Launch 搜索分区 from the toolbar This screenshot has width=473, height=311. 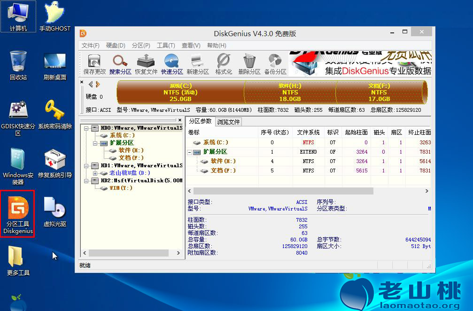point(120,64)
